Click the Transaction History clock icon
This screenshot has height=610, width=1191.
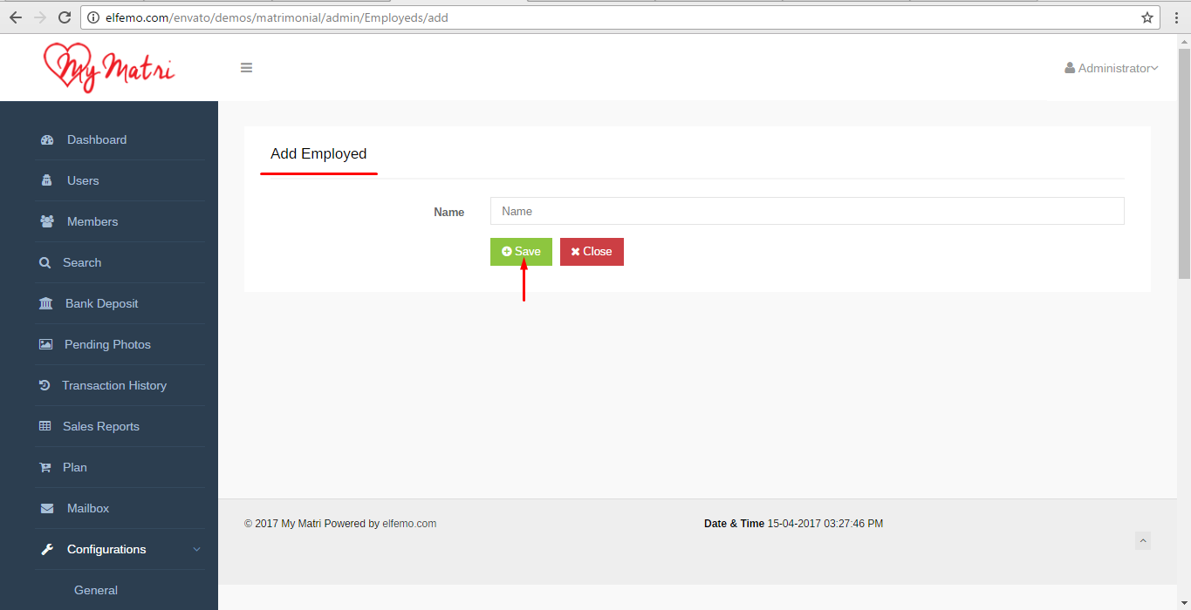(x=44, y=385)
